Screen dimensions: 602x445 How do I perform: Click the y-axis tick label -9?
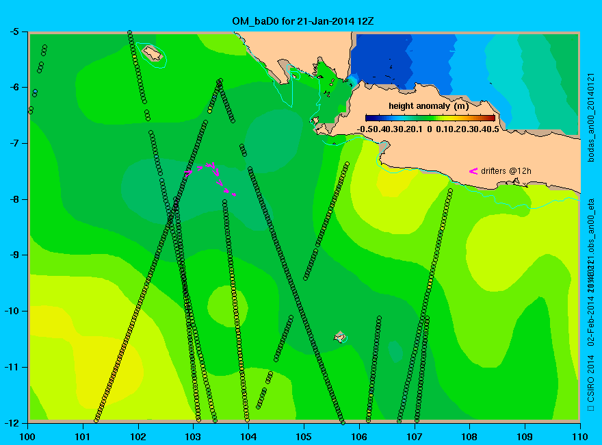coord(14,255)
